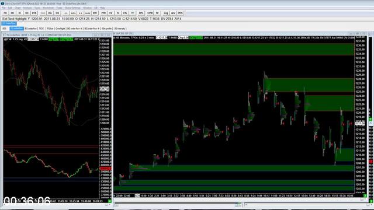Switch to the Overflight chart tab
The image size is (374, 210).
click(60, 29)
